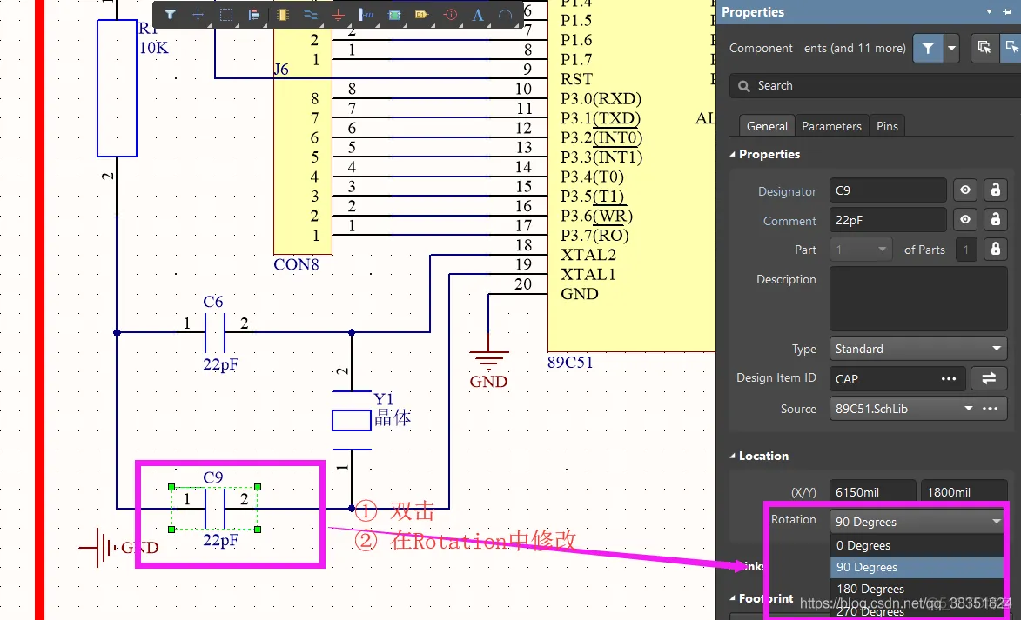Click the Search field in Properties

876,86
